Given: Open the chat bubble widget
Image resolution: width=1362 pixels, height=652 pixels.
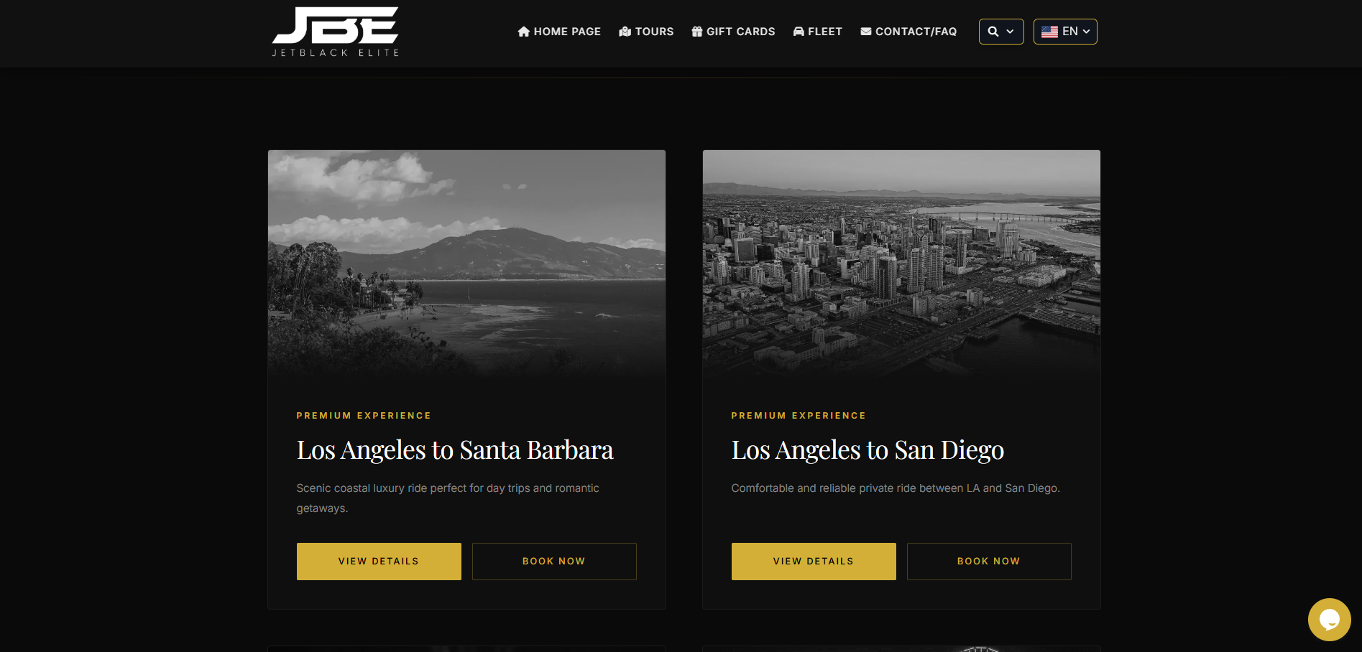Looking at the screenshot, I should point(1329,619).
